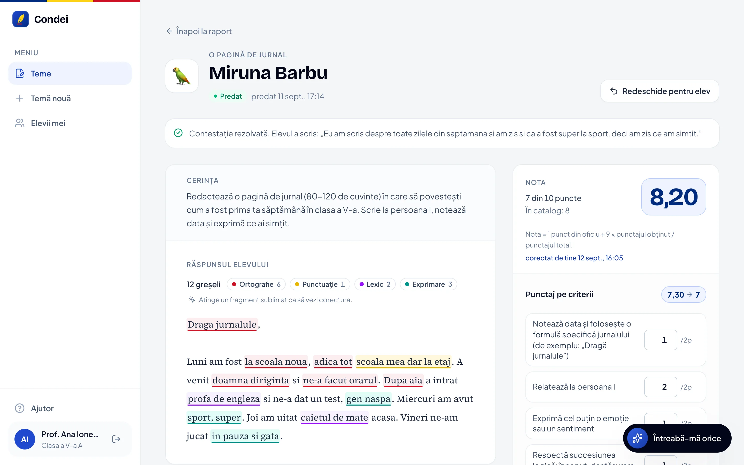Click underlined fragment 'profa de engleza'
The width and height of the screenshot is (744, 465).
tap(224, 399)
